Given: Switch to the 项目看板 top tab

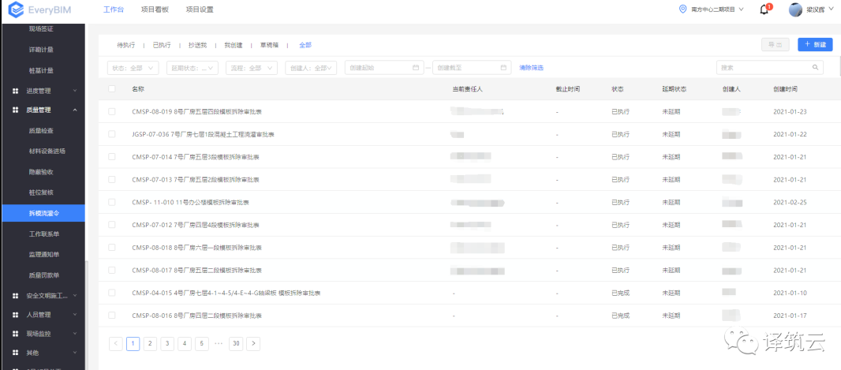Looking at the screenshot, I should point(155,9).
